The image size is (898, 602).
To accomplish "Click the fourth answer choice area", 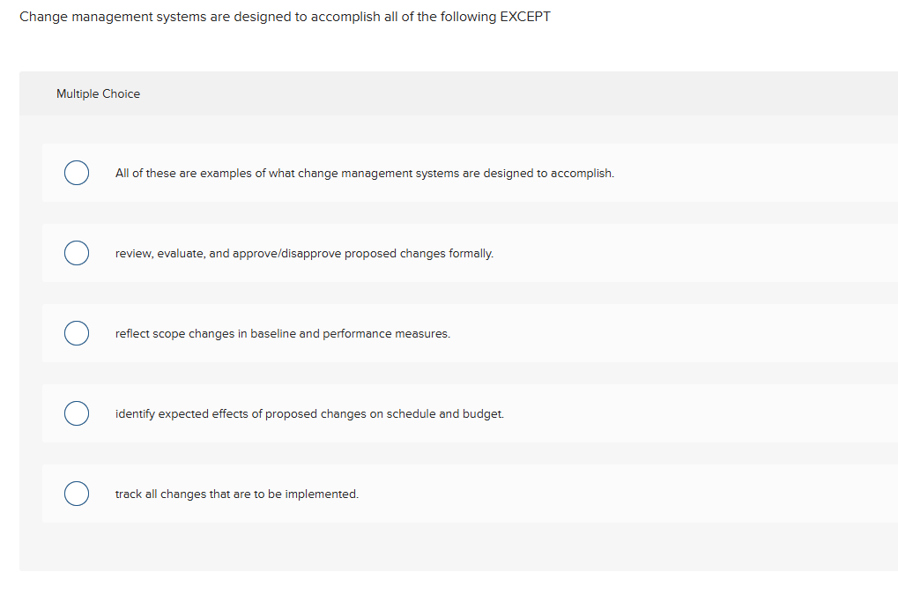I will point(353,413).
